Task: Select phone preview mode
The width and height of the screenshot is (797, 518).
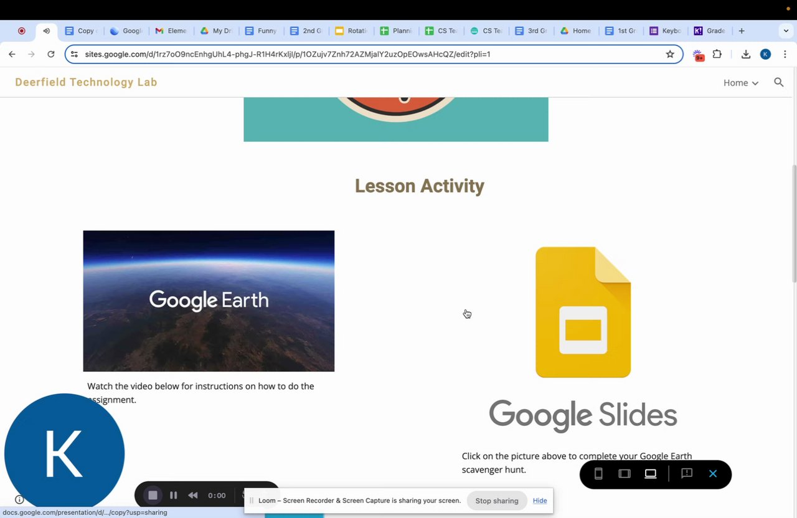Action: [598, 474]
